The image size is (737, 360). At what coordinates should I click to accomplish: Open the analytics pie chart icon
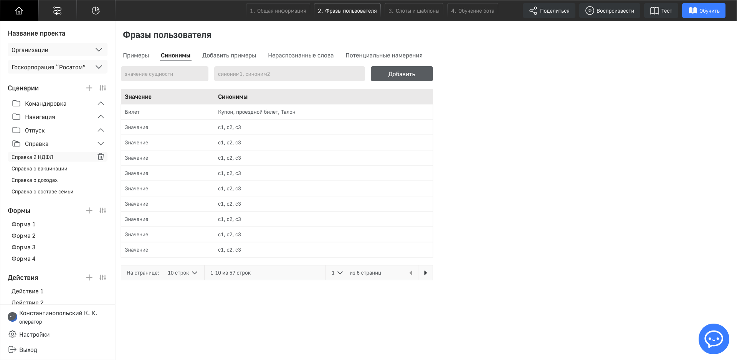point(96,10)
